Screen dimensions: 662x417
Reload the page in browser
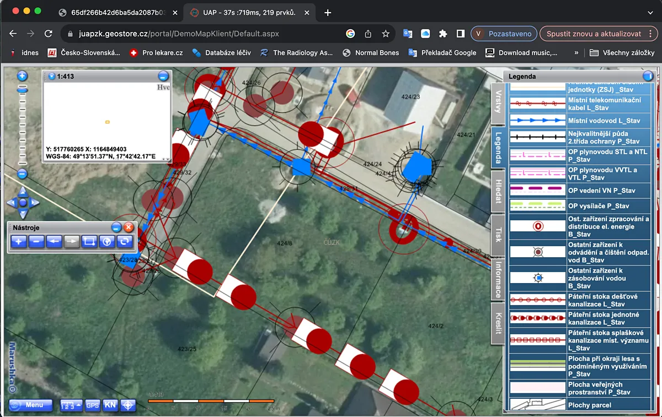(49, 34)
